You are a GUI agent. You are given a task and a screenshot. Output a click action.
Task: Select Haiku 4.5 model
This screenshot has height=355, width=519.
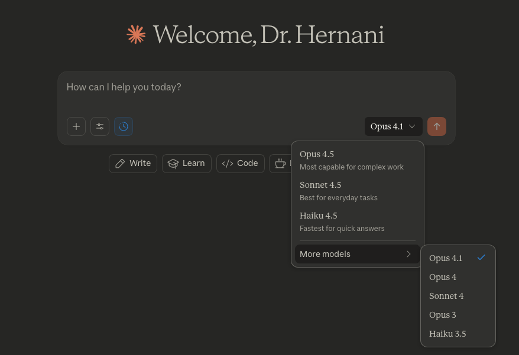click(358, 222)
